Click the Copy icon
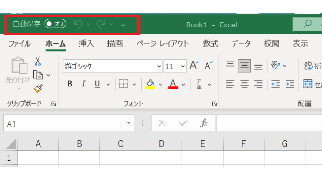Screen dimensions: 322x181 38,75
